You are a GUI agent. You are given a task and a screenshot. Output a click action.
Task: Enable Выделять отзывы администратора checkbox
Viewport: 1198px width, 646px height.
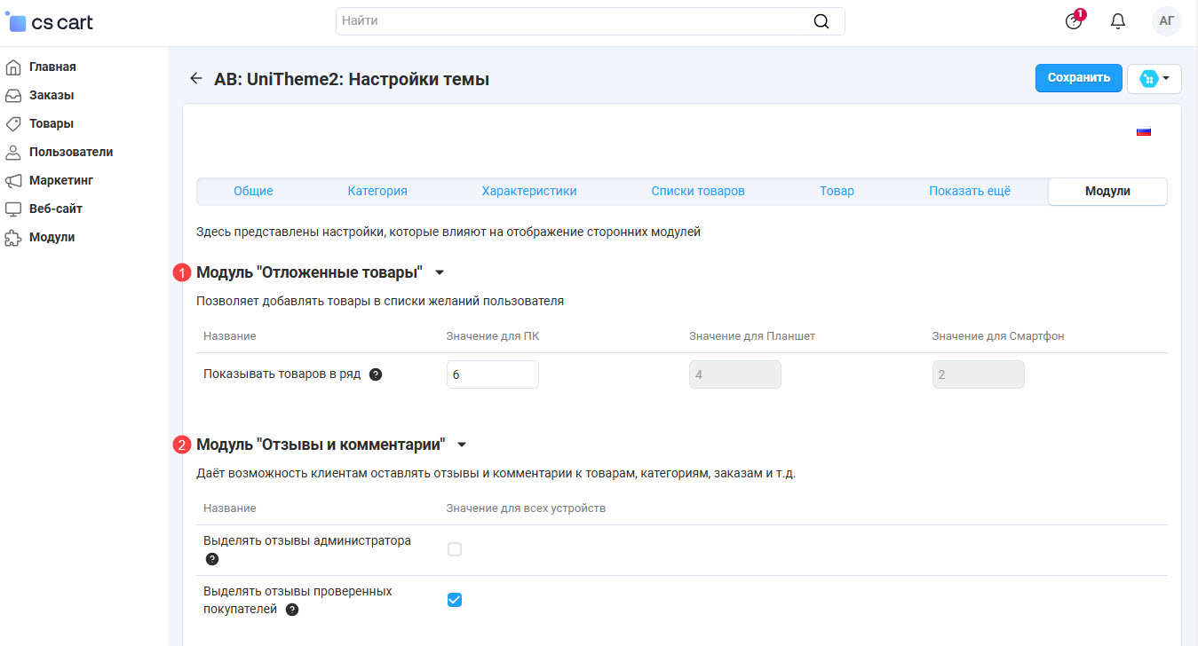pyautogui.click(x=455, y=549)
